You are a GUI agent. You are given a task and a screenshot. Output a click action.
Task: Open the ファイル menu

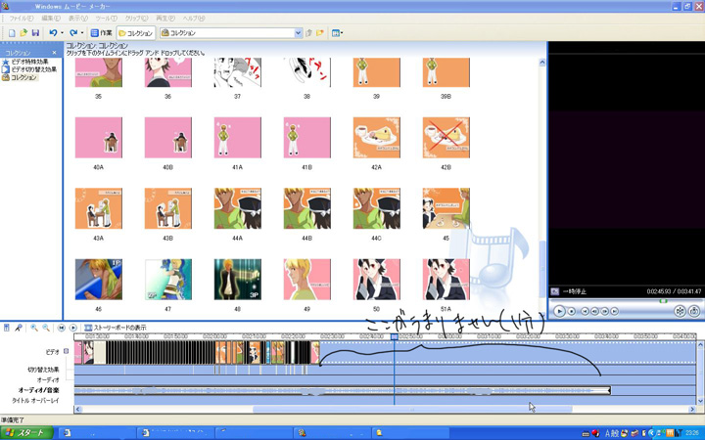tap(22, 19)
